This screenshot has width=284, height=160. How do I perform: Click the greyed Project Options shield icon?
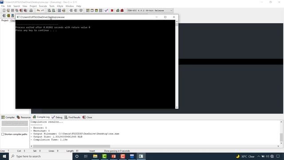click(x=81, y=11)
